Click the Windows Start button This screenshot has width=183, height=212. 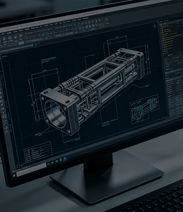14,176
